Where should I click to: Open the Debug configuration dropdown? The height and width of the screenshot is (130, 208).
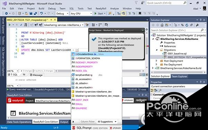62,14
